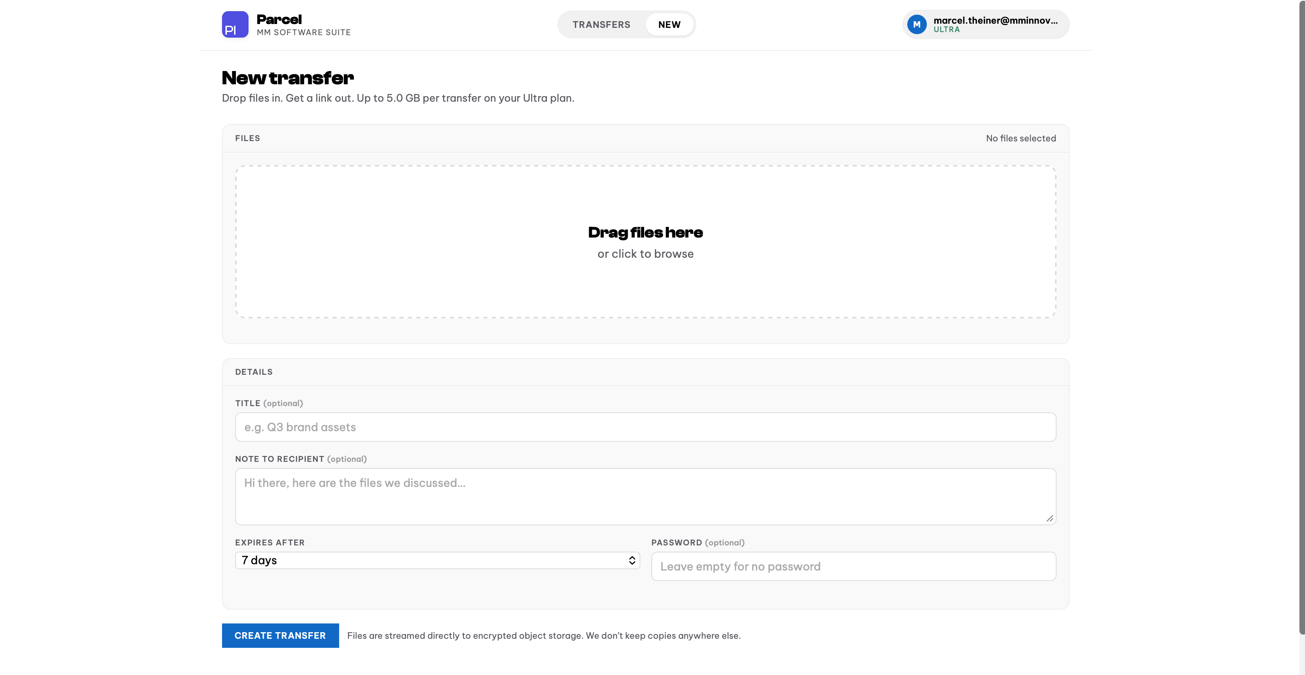Select the New tab
Image resolution: width=1305 pixels, height=675 pixels.
coord(669,24)
